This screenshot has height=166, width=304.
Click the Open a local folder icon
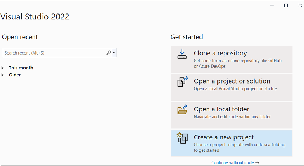pyautogui.click(x=182, y=110)
